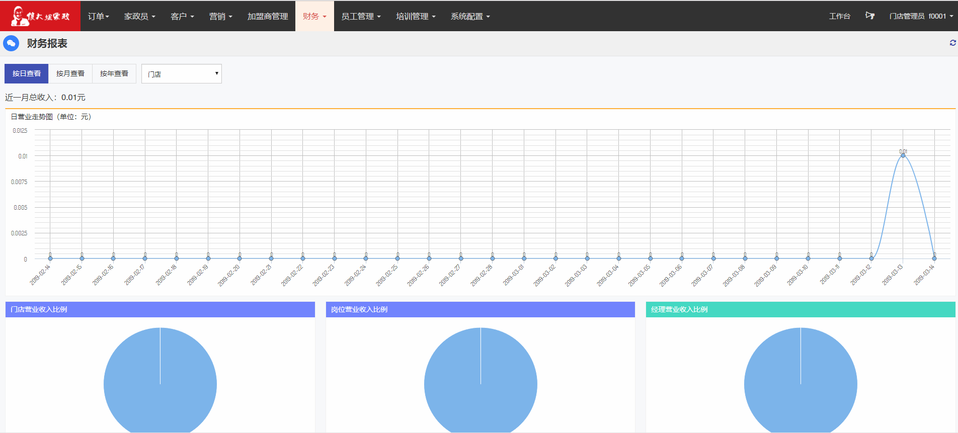Click the 0.0125 y-axis label
Image resolution: width=958 pixels, height=433 pixels.
tap(20, 131)
